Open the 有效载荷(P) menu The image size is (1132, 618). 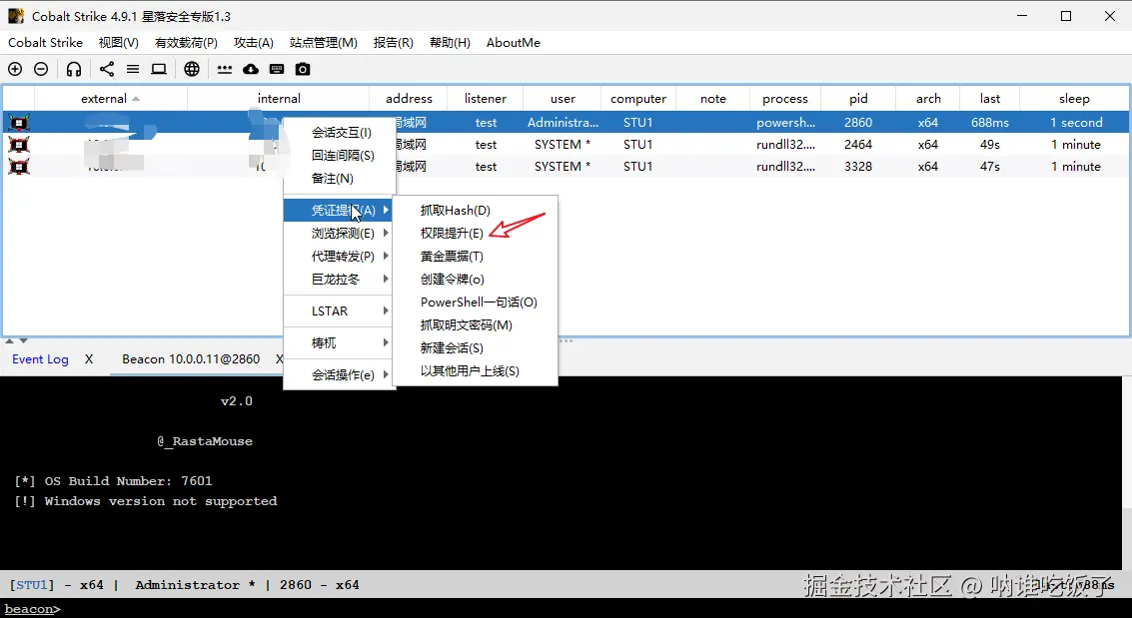[x=186, y=43]
